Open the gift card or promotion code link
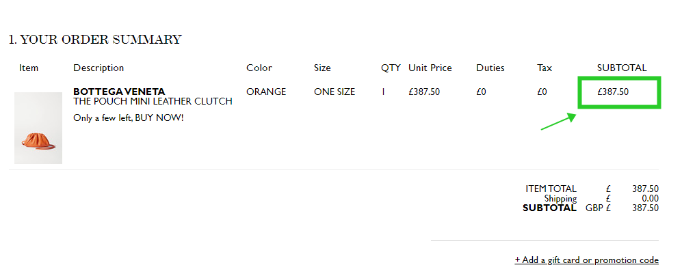The image size is (682, 276). tap(587, 260)
